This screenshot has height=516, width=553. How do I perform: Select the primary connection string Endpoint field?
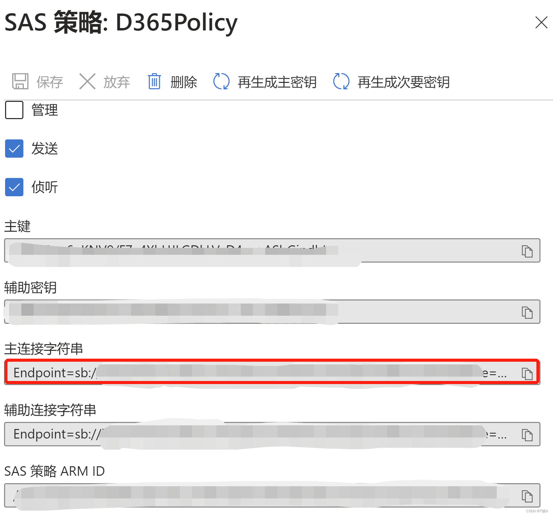[272, 373]
